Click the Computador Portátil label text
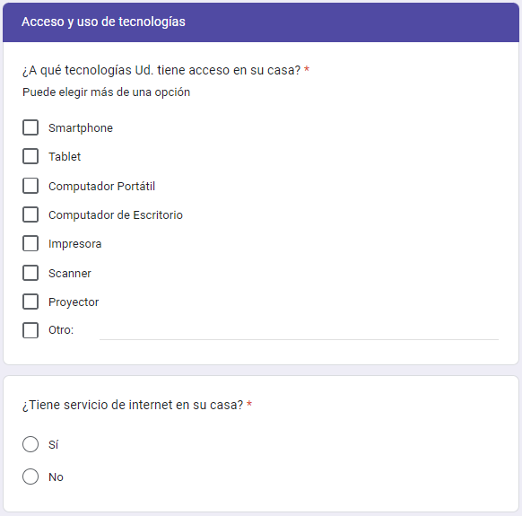The width and height of the screenshot is (522, 516). point(102,186)
